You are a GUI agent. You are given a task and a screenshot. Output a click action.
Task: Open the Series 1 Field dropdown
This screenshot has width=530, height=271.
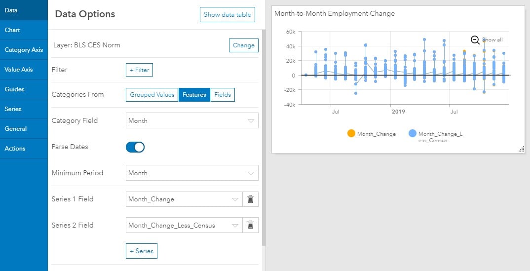pyautogui.click(x=184, y=199)
